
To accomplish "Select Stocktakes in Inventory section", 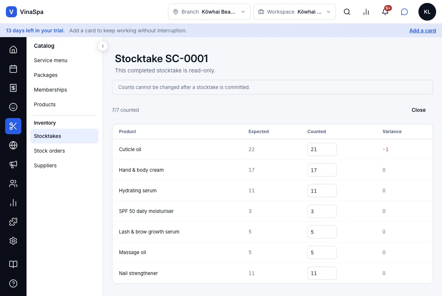I will [64, 136].
